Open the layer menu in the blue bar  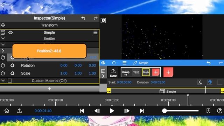[x=125, y=63]
